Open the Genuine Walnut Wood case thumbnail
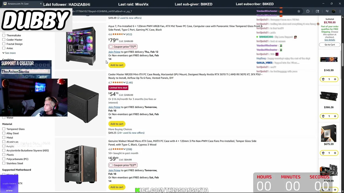The width and height of the screenshot is (344, 193). coord(81,164)
